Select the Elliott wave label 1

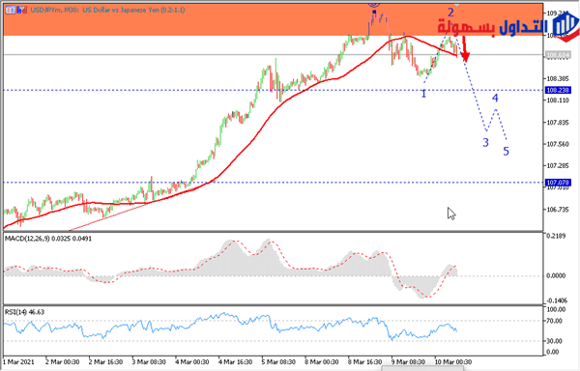pyautogui.click(x=424, y=94)
